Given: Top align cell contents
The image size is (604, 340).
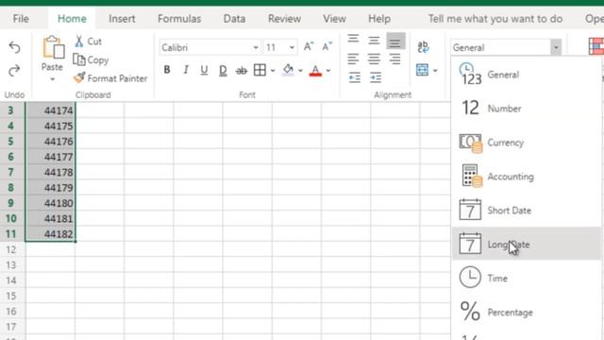Looking at the screenshot, I should pos(353,40).
